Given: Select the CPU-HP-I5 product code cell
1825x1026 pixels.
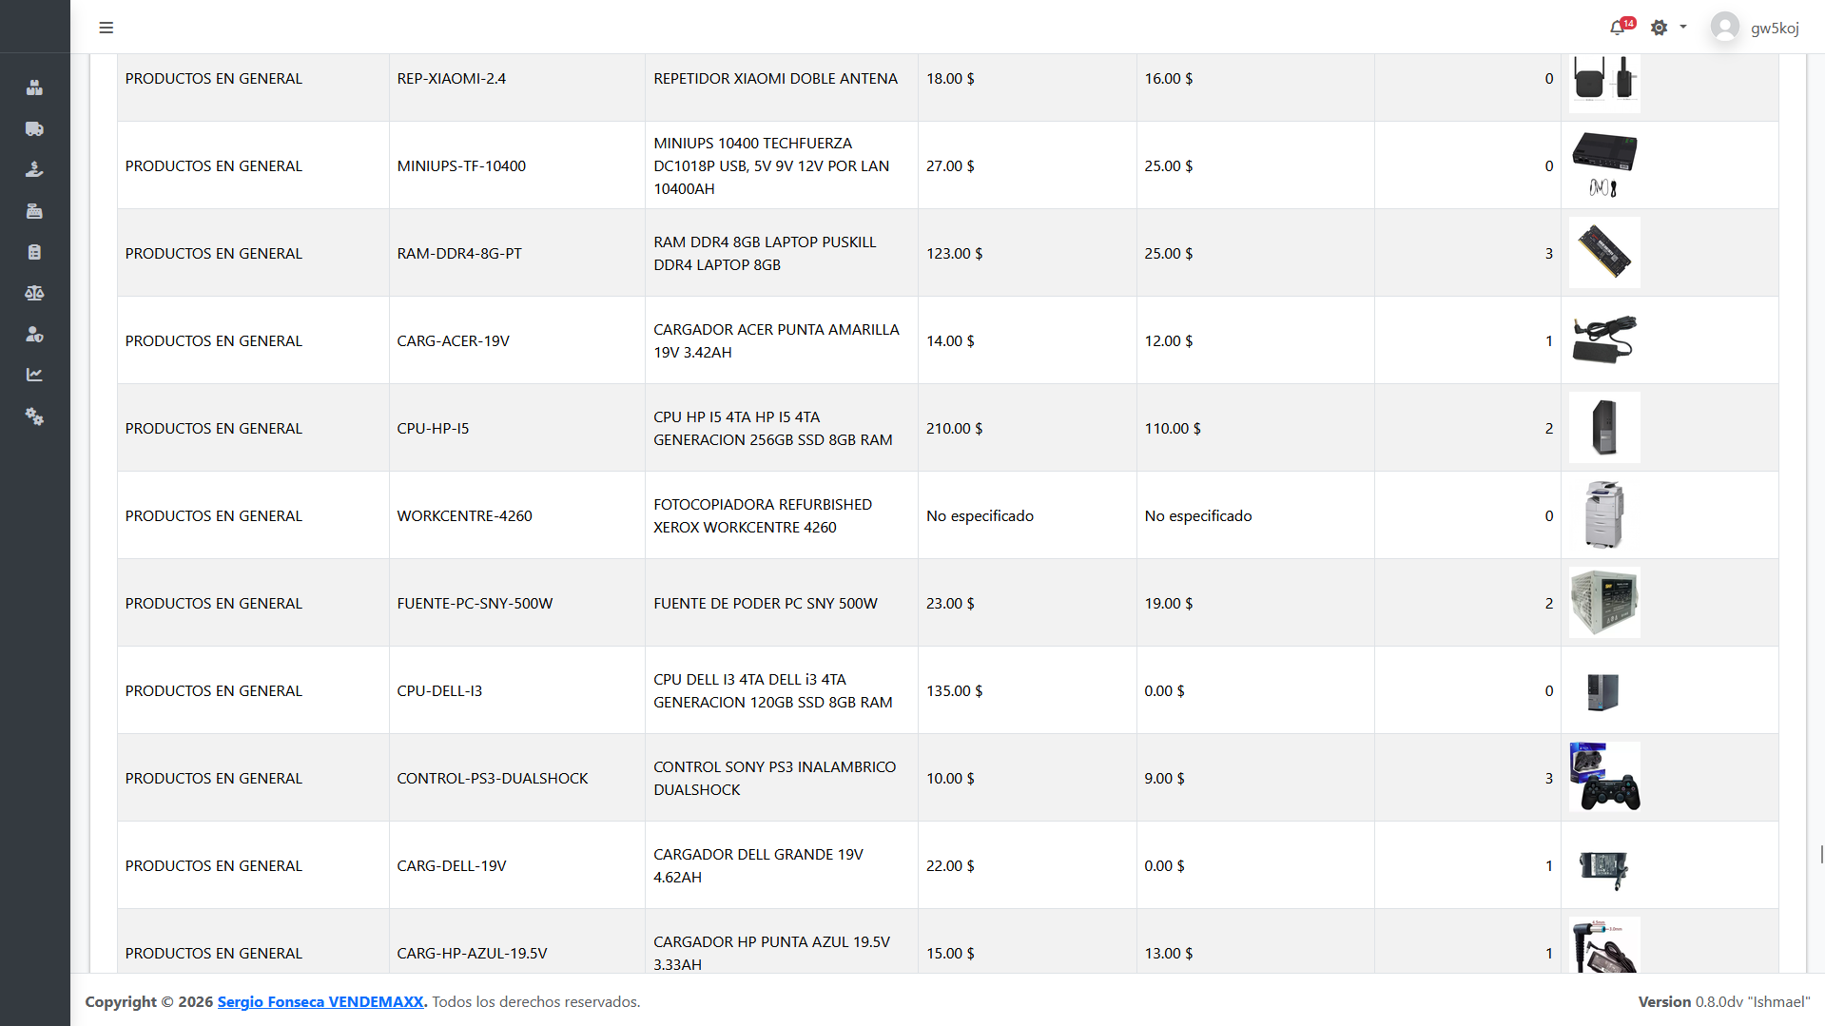Looking at the screenshot, I should click(516, 428).
